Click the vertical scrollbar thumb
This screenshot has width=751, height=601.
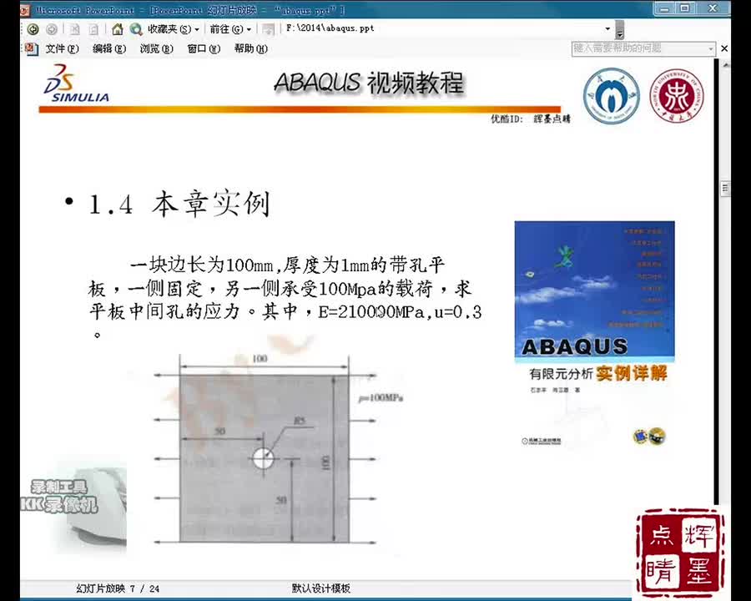726,189
